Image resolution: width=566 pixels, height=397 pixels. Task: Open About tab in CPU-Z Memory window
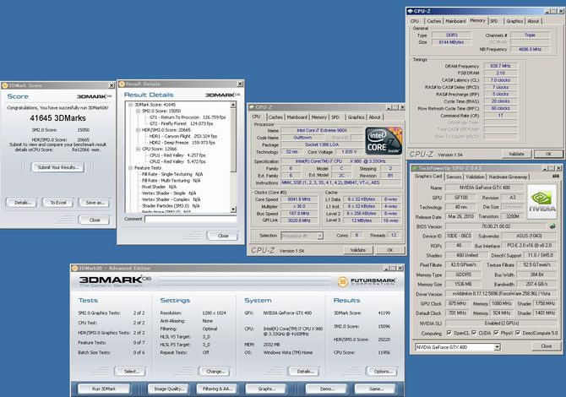[533, 21]
